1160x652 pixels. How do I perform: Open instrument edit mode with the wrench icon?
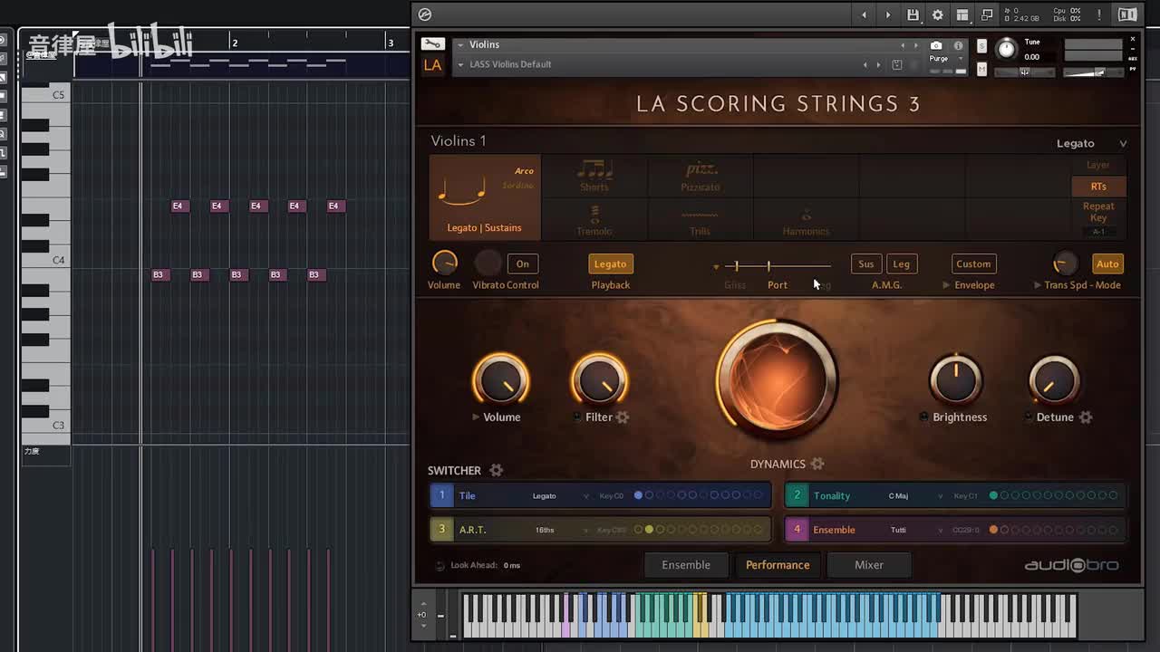click(433, 44)
